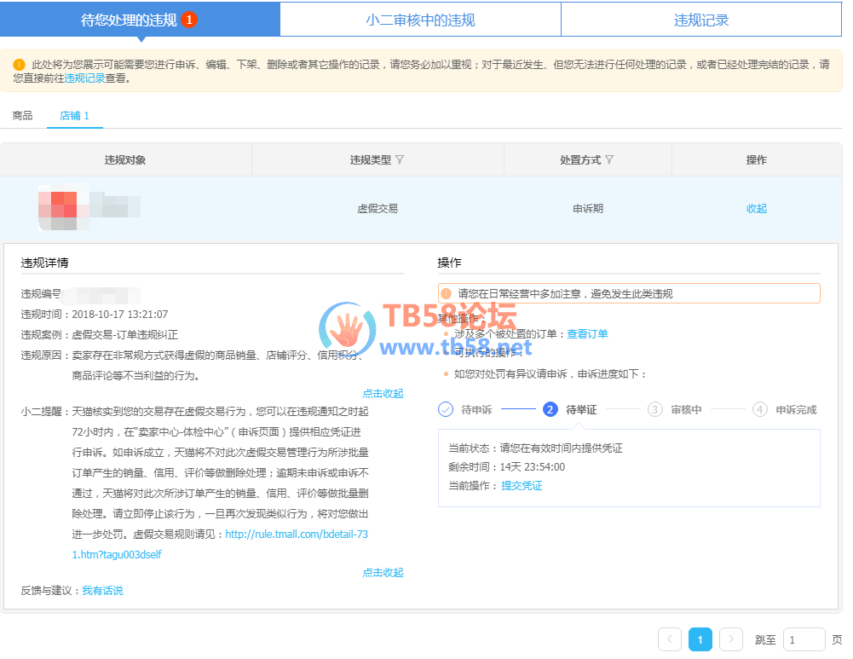
Task: Go to previous page arrow
Action: pos(670,639)
